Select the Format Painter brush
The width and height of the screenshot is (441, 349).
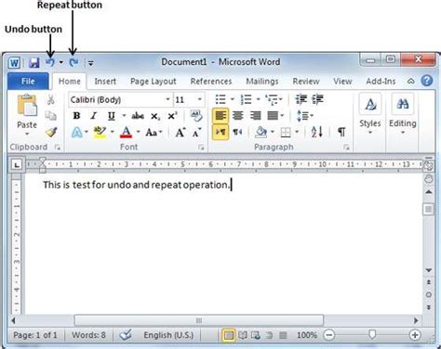pyautogui.click(x=51, y=132)
